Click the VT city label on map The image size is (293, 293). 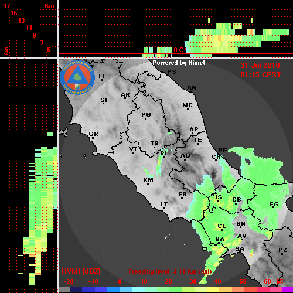click(133, 149)
